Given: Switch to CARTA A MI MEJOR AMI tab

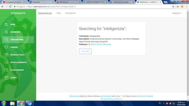Looking at the screenshot, I should (x=94, y=2).
